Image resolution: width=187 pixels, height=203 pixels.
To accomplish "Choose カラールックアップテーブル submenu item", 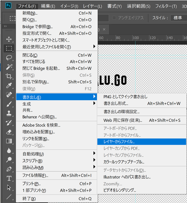I will click(142, 162).
